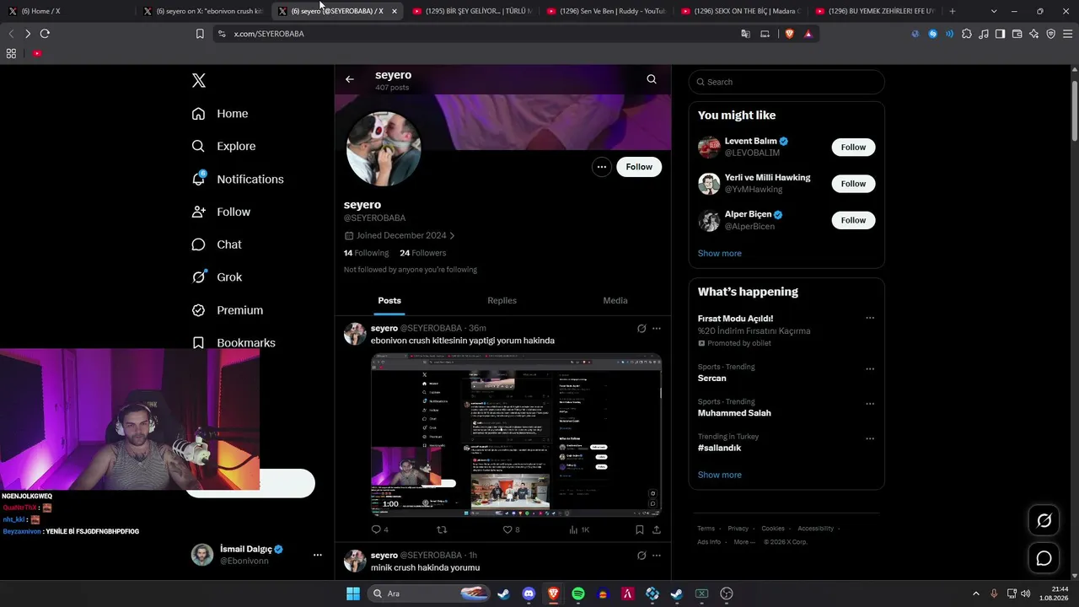Reload the page in the browser
Viewport: 1079px width, 607px height.
[x=45, y=34]
